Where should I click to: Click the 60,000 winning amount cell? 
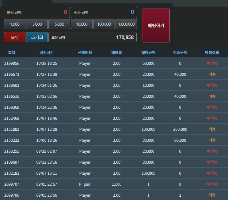tap(180, 140)
